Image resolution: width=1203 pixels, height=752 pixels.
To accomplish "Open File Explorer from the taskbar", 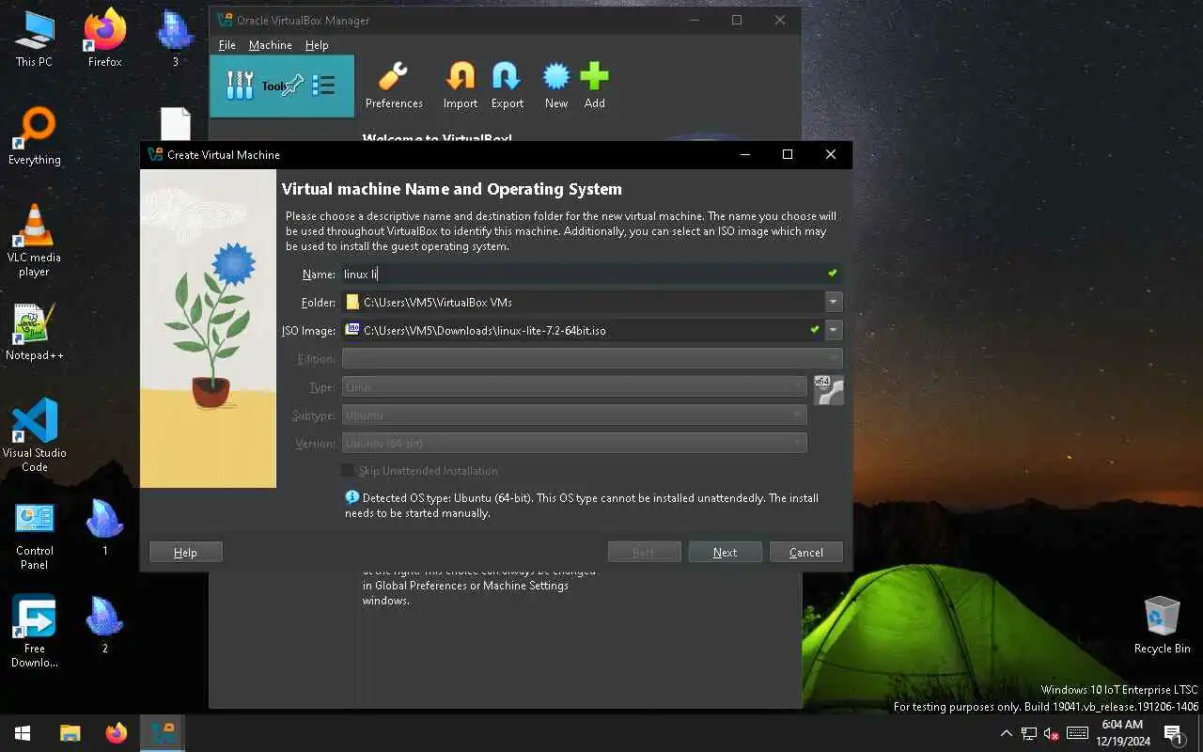I will click(x=70, y=733).
